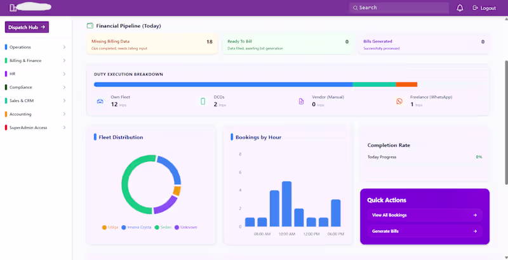The image size is (508, 260).
Task: Open Billing & Finance sidebar item
Action: click(x=36, y=61)
